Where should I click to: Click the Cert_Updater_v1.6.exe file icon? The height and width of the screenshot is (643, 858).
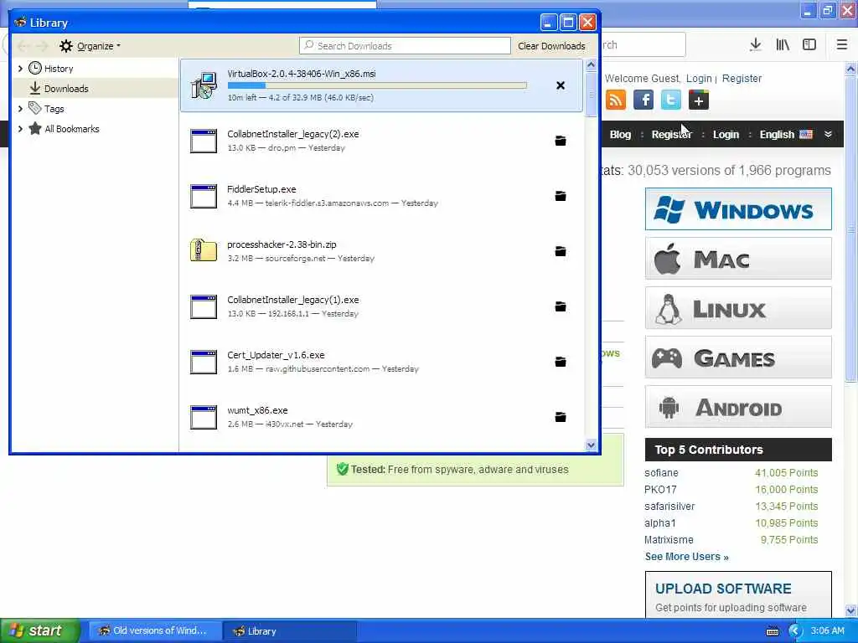(204, 362)
